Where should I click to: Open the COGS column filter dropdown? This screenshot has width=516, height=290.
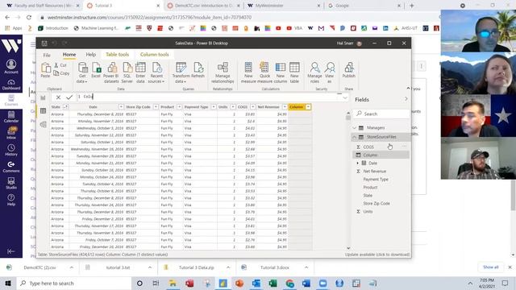pyautogui.click(x=252, y=107)
